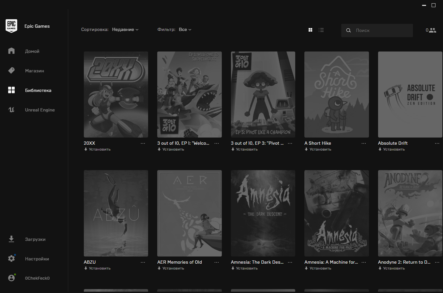Click Установить under ABZU

coord(98,268)
